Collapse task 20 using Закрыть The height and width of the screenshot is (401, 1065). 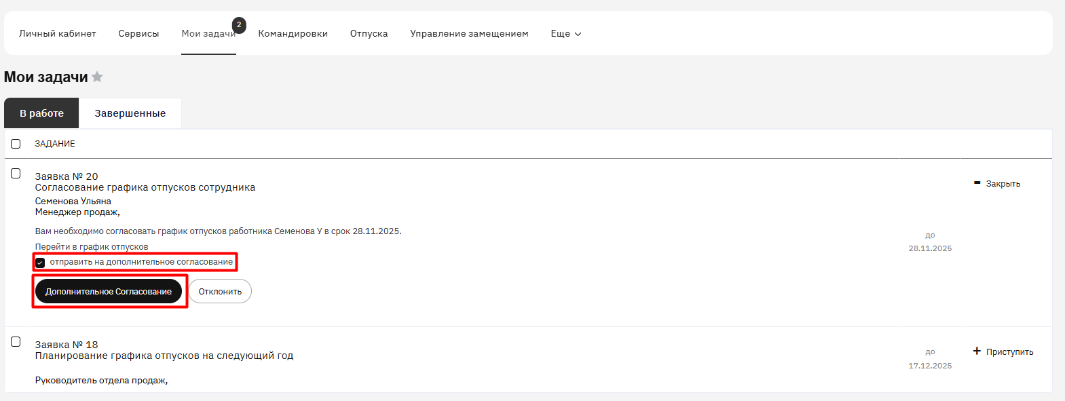(x=1003, y=184)
